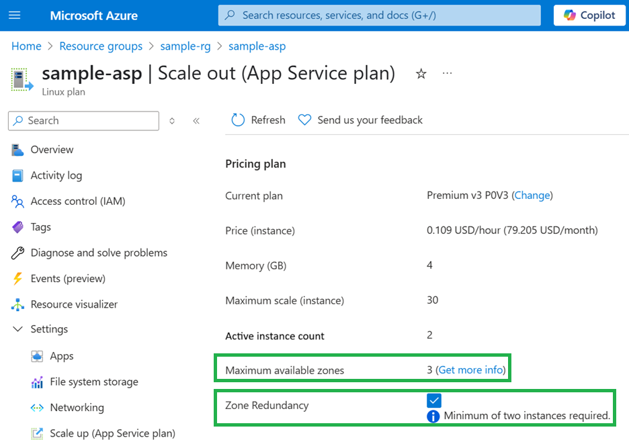Click the Get more info link
Viewport: 629px width, 440px height.
tap(470, 370)
